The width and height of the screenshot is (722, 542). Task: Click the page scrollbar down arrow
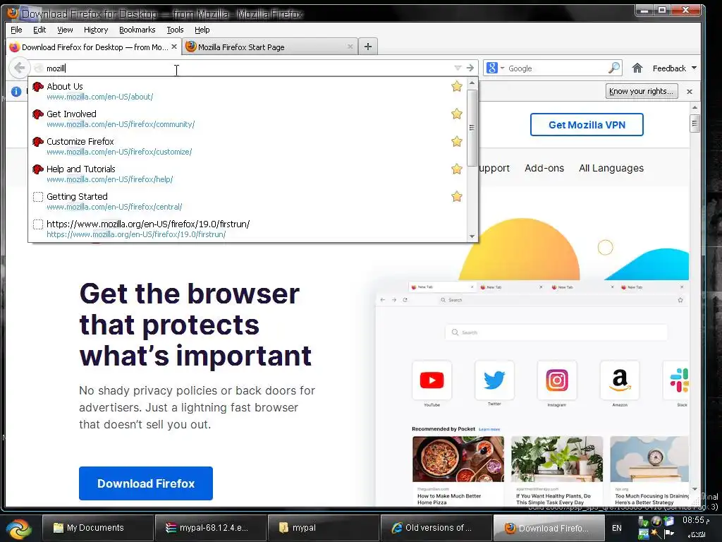(695, 489)
